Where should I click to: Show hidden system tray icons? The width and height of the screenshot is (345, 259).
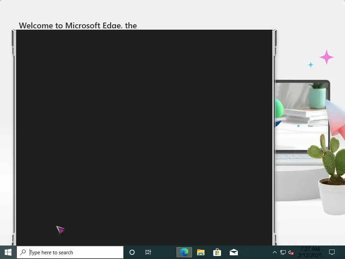(275, 252)
